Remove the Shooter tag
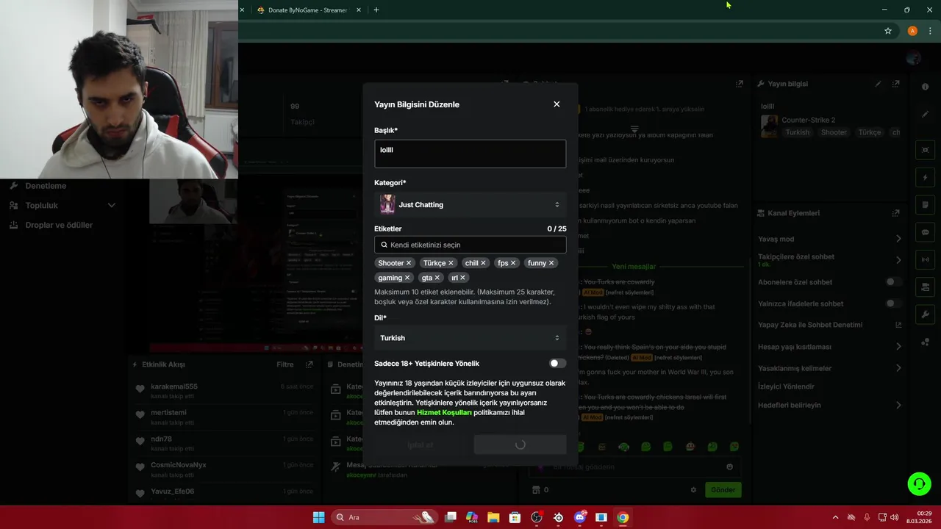The width and height of the screenshot is (941, 529). pyautogui.click(x=409, y=263)
